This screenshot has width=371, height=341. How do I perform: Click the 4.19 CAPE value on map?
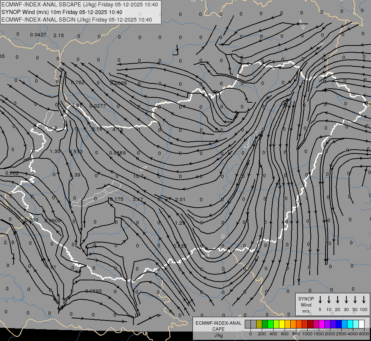click(x=117, y=130)
